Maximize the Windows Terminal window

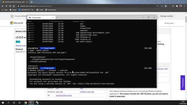149,17
